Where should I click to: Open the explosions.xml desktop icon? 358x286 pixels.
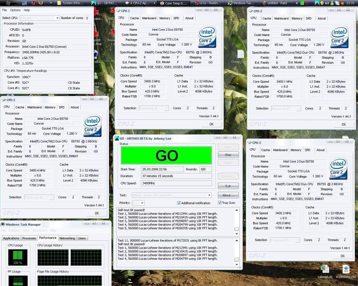(346, 272)
